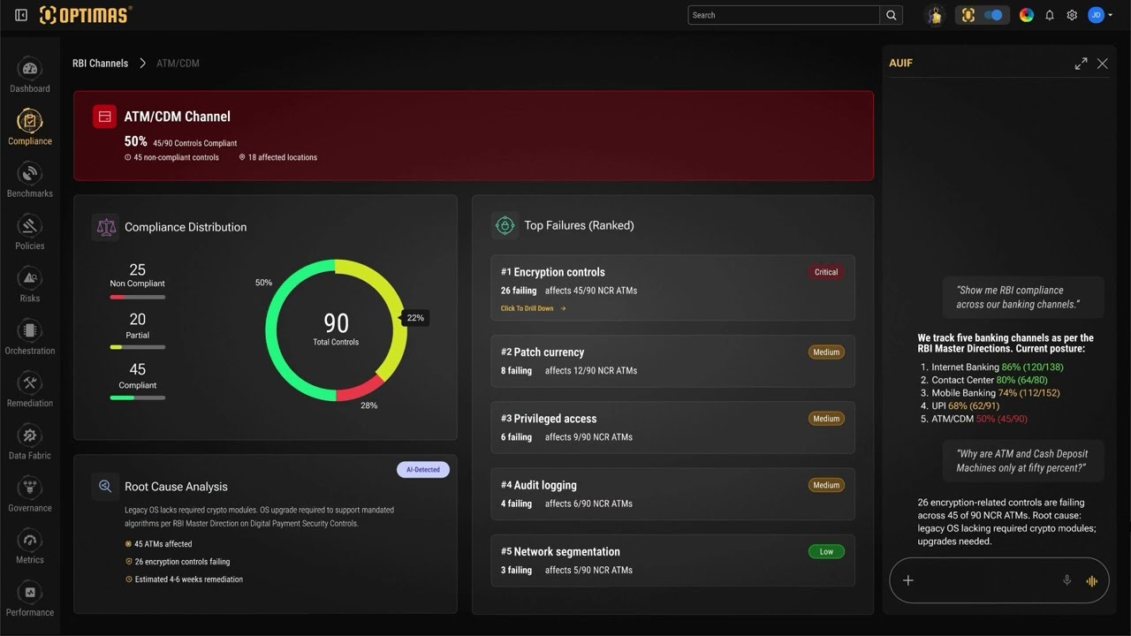Open the JD user account dropdown
This screenshot has height=636, width=1131.
(x=1100, y=15)
